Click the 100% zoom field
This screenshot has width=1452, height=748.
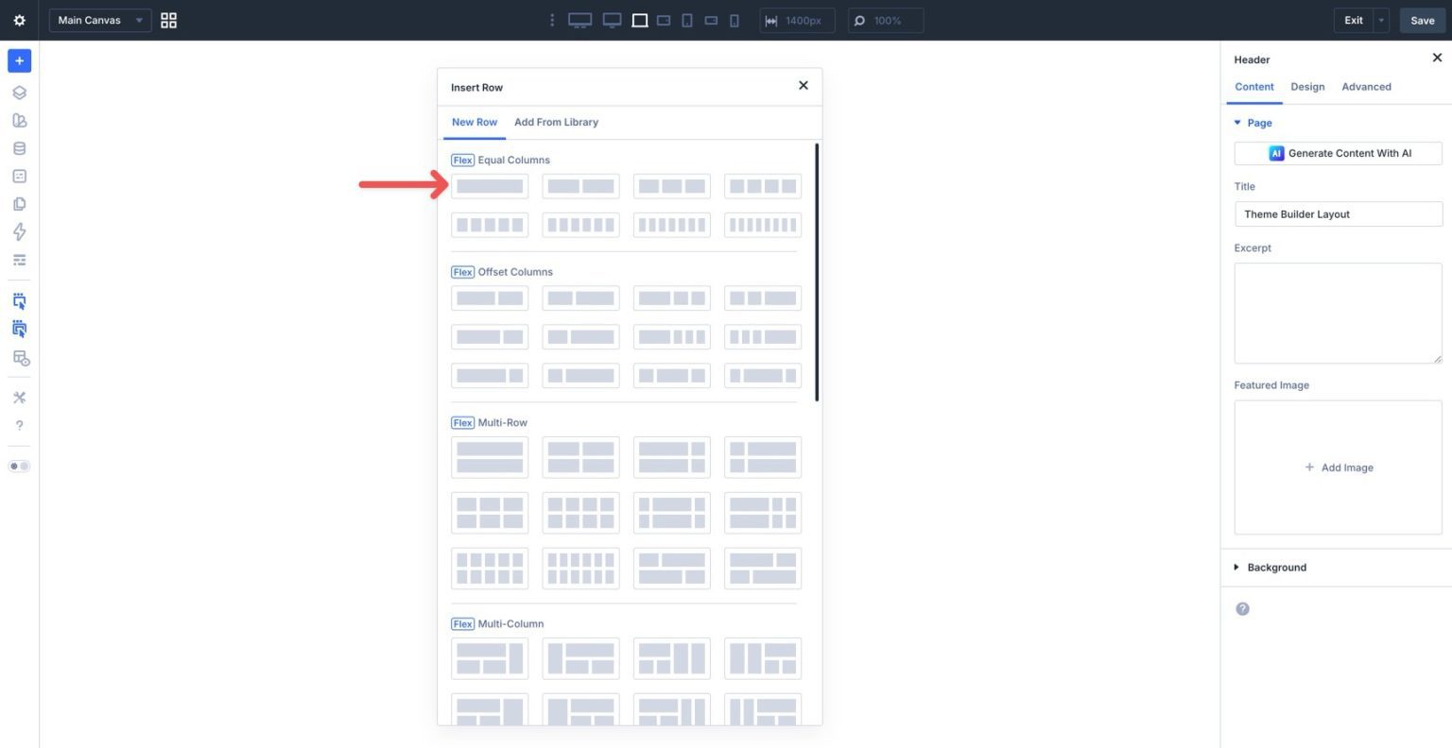pyautogui.click(x=886, y=20)
